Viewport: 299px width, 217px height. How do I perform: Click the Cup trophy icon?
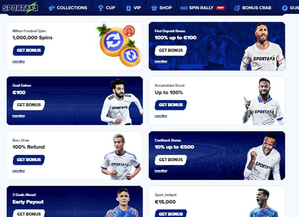point(100,8)
